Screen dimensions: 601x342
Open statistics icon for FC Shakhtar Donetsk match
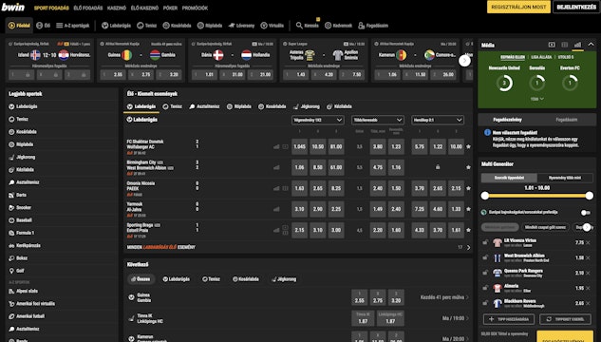click(276, 147)
